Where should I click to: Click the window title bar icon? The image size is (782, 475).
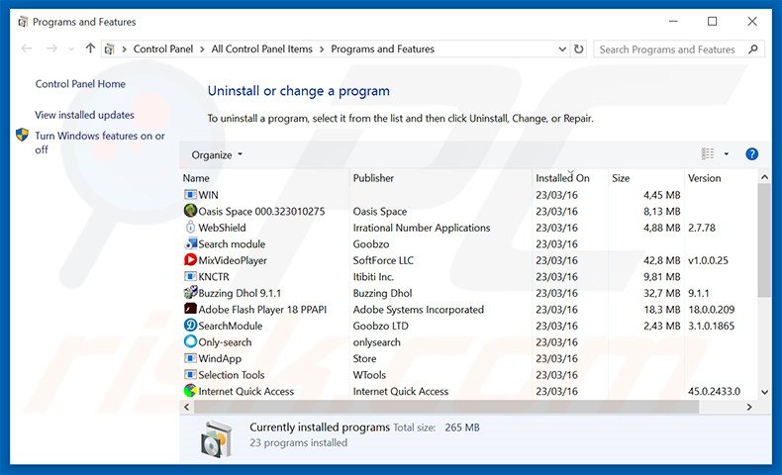[23, 22]
